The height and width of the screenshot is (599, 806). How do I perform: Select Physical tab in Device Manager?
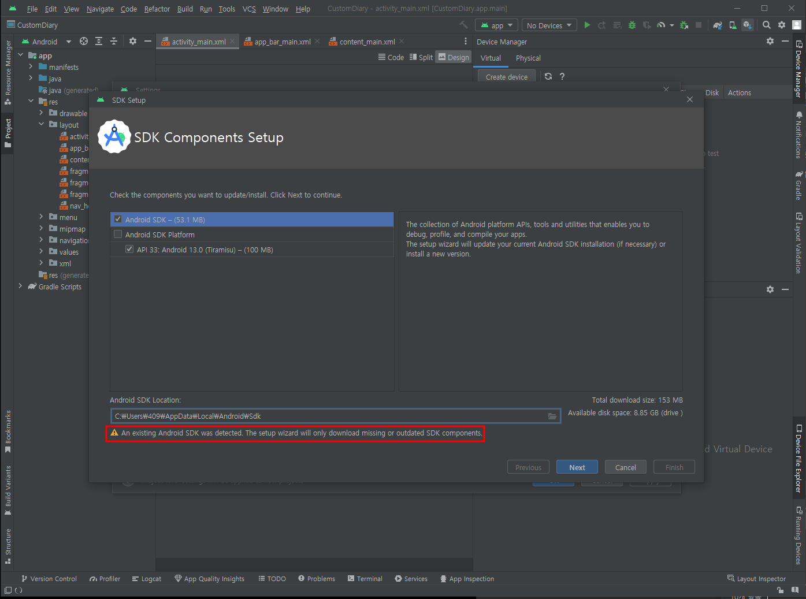[528, 58]
